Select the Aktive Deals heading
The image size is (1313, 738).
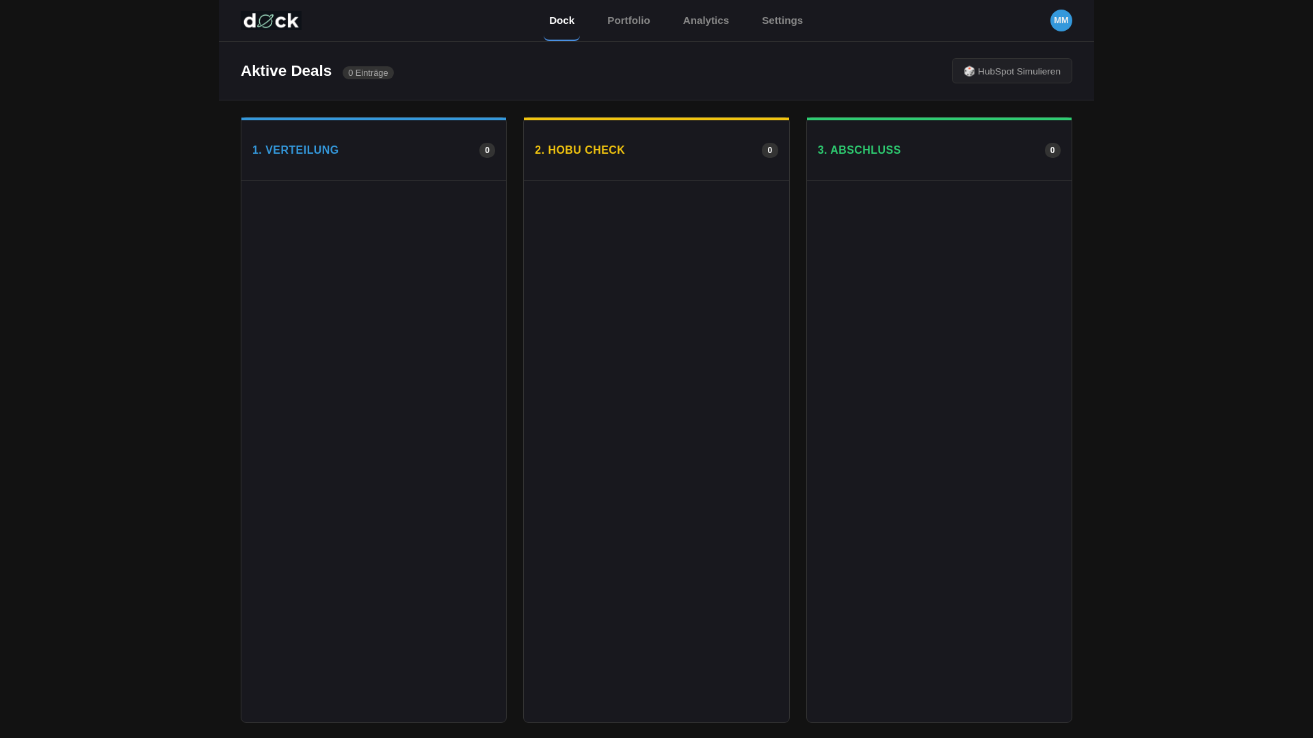coord(286,71)
